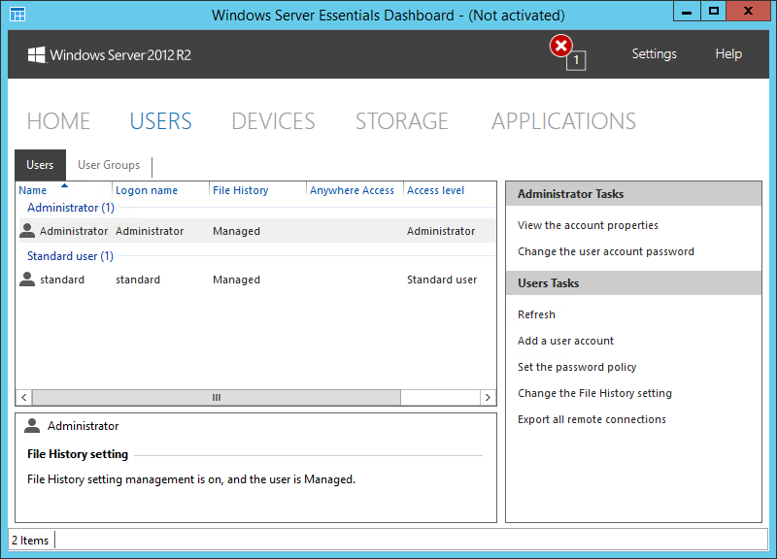
Task: Click the dashboard app icon in title bar
Action: tap(17, 15)
